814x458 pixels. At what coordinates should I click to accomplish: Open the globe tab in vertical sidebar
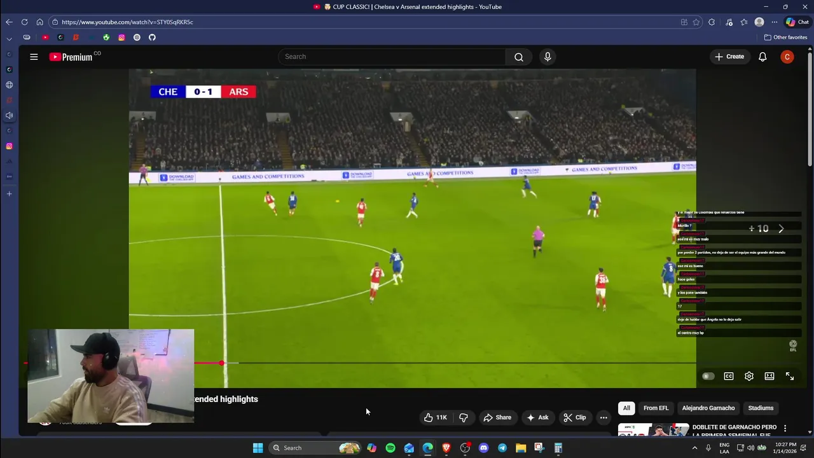pos(9,85)
